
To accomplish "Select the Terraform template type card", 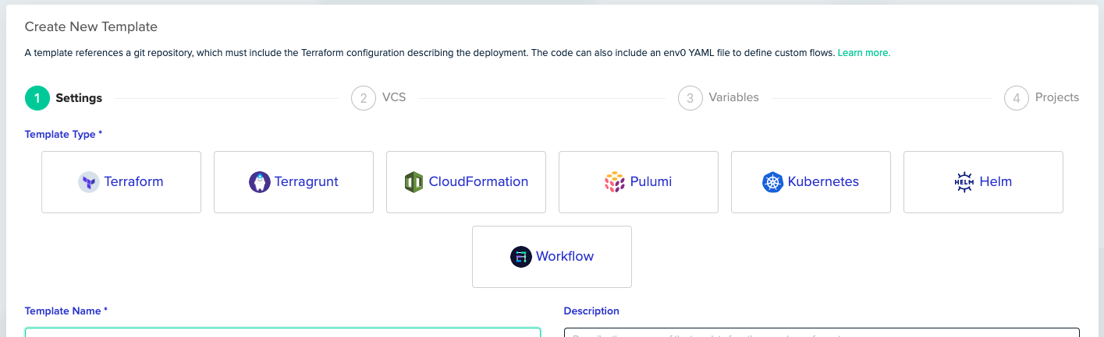I will point(121,182).
